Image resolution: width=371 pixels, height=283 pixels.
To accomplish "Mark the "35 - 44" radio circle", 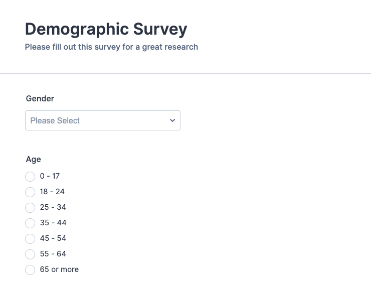I will 30,223.
